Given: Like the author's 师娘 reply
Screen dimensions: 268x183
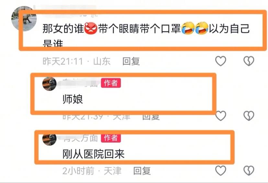Looking at the screenshot, I should pyautogui.click(x=221, y=116).
